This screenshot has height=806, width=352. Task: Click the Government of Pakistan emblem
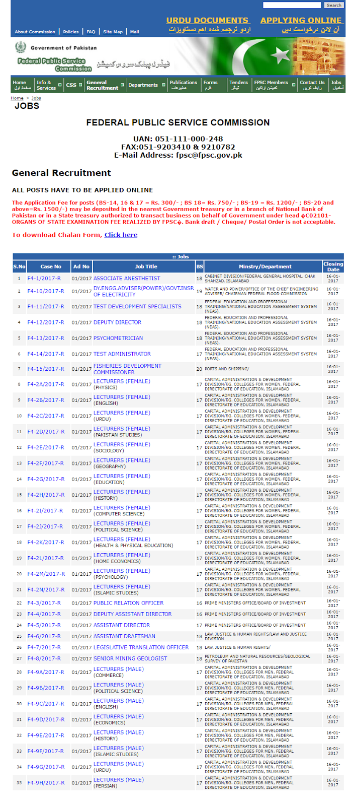(20, 47)
